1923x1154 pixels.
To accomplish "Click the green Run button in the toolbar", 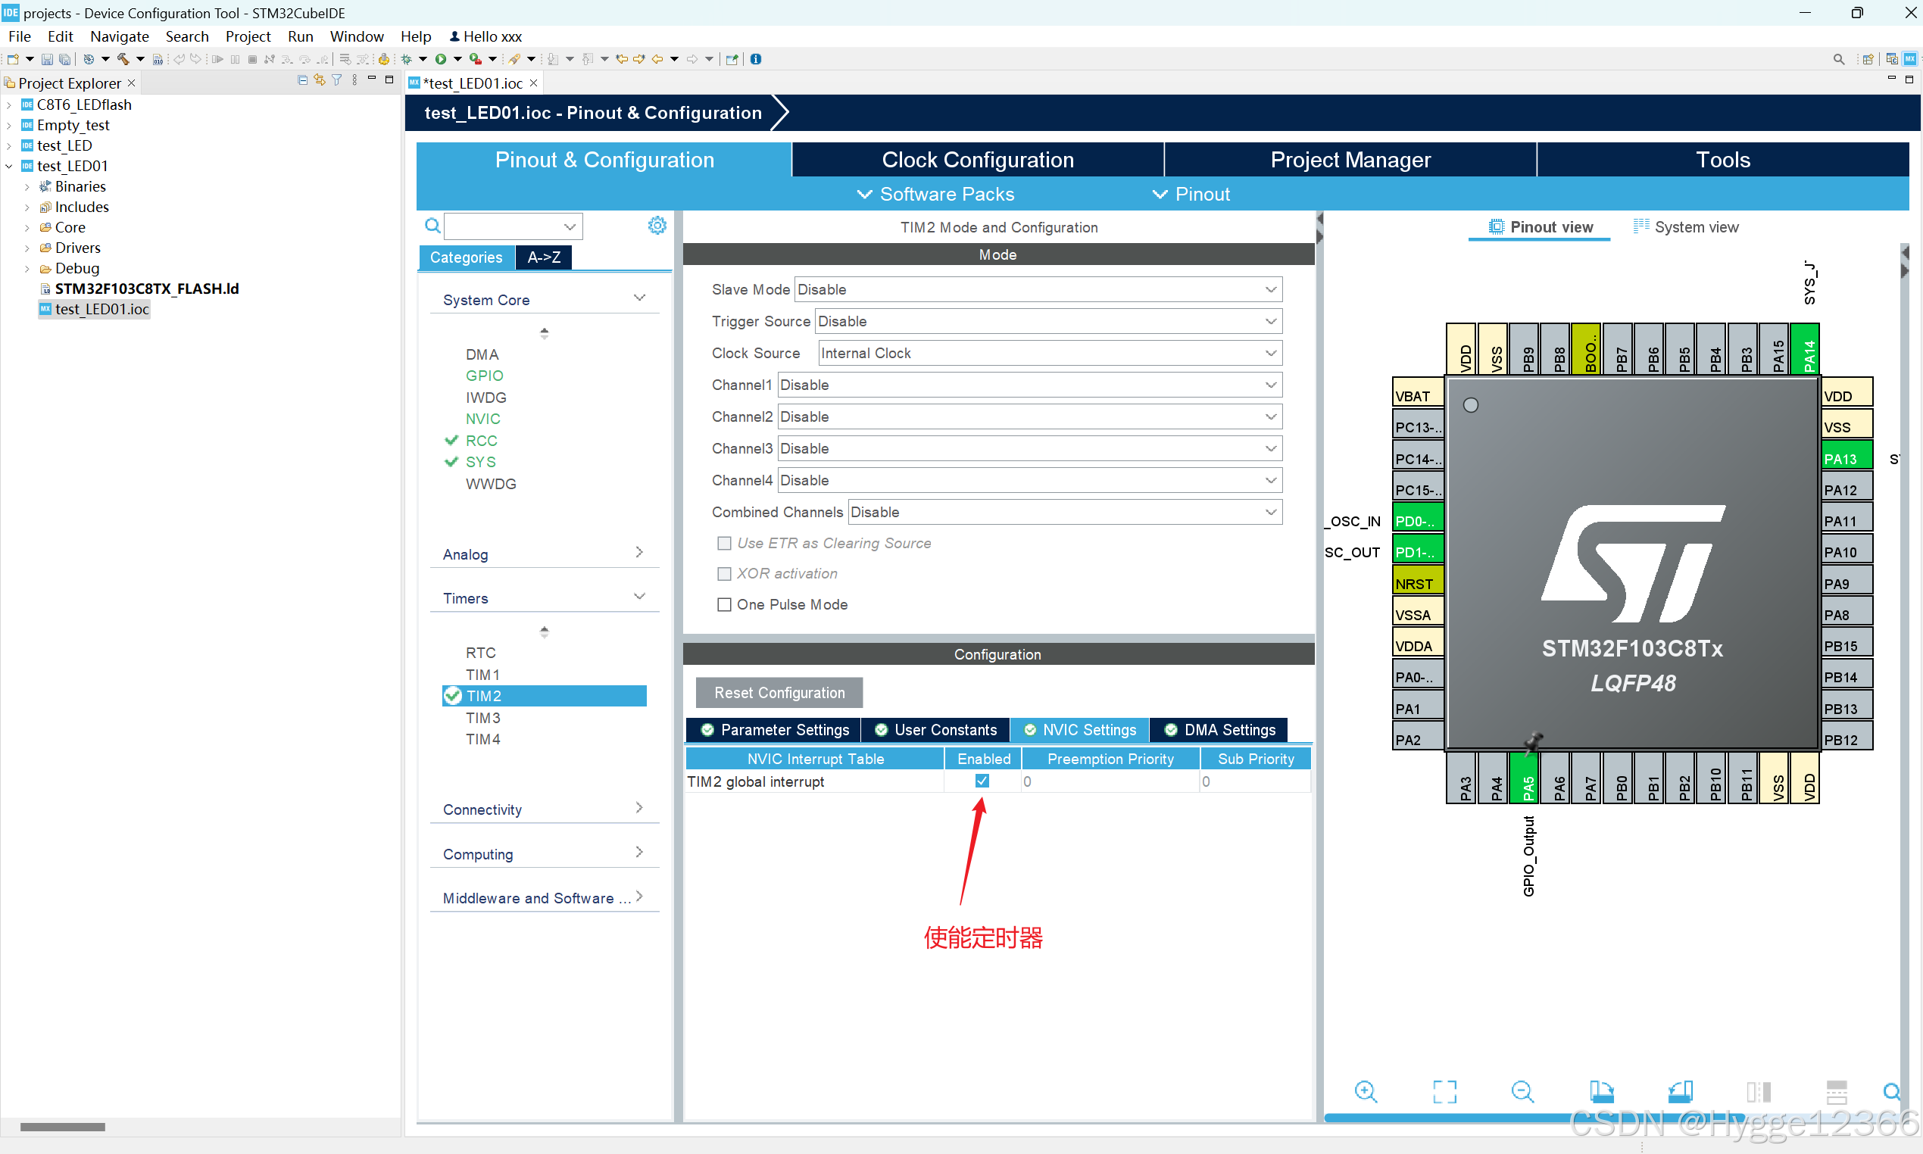I will 441,59.
